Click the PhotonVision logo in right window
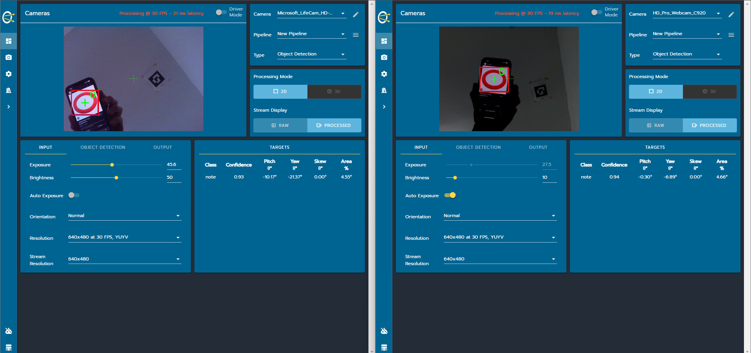 384,17
